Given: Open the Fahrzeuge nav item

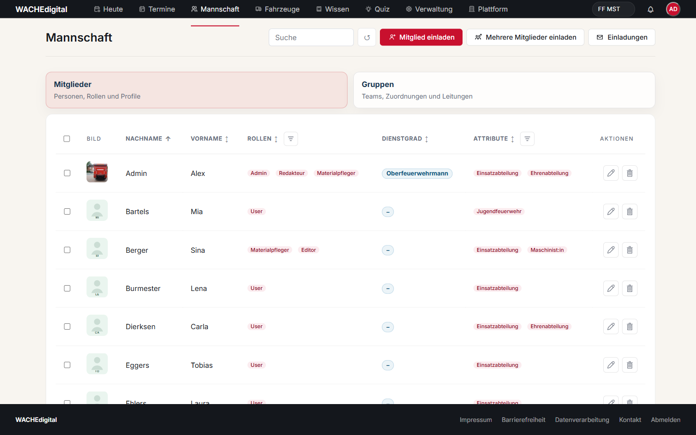Looking at the screenshot, I should coord(277,9).
